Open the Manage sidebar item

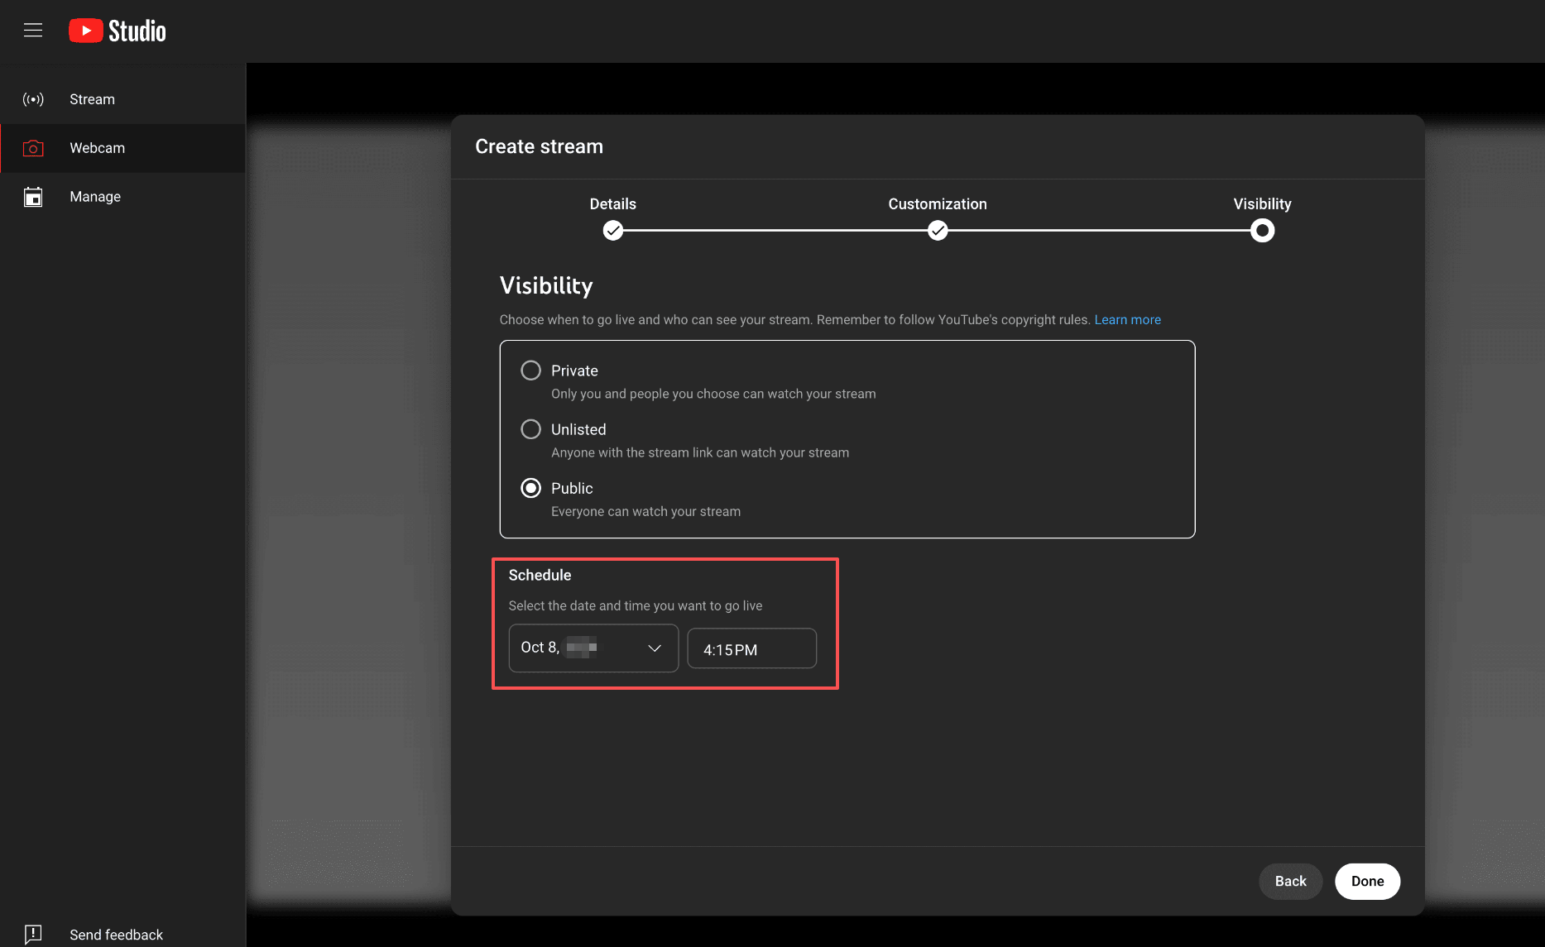(95, 197)
